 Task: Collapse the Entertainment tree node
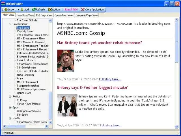[10, 24]
